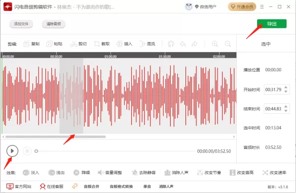Apply the Fade Out (淡出) effect
Screen dimensions: 296x193
click(x=56, y=173)
